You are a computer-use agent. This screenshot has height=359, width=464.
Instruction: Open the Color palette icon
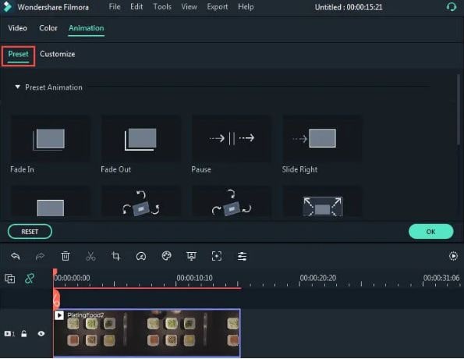166,256
